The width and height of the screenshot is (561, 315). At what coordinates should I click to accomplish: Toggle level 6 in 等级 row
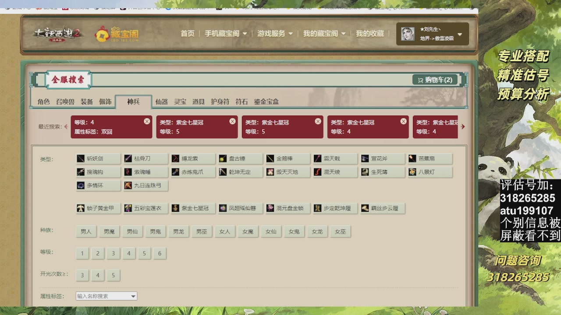tap(160, 253)
